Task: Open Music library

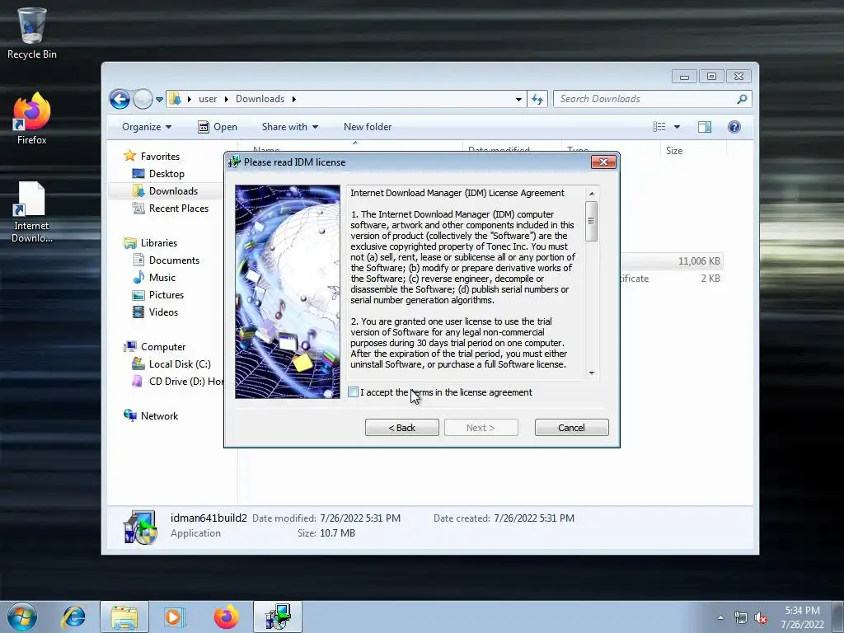Action: [162, 278]
